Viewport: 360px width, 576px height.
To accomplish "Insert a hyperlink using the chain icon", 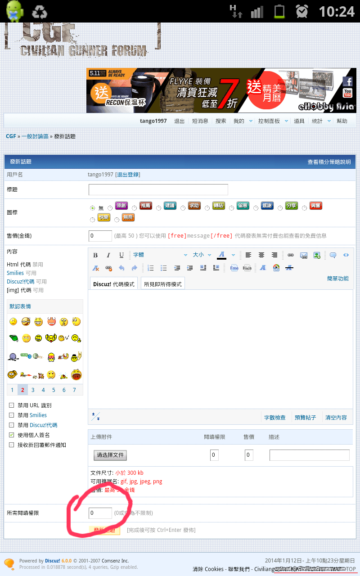I will 291,255.
